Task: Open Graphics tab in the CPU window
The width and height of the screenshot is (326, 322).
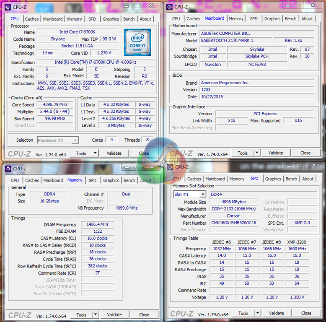Action: pos(111,19)
